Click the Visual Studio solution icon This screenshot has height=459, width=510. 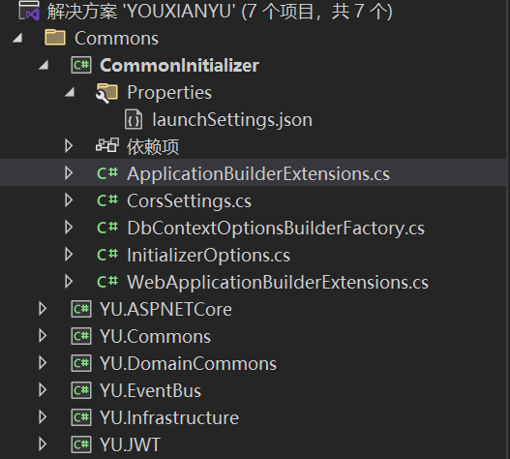point(29,11)
